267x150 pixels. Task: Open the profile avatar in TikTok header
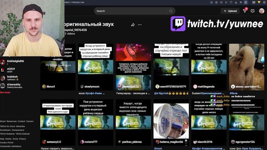point(262,11)
